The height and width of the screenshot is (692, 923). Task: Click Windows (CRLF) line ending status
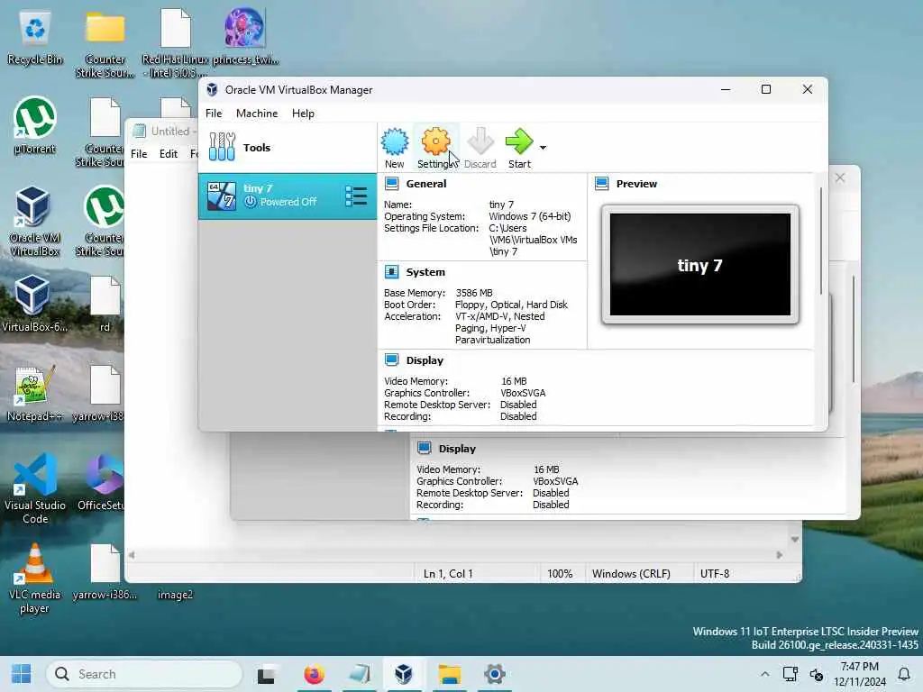coord(631,574)
